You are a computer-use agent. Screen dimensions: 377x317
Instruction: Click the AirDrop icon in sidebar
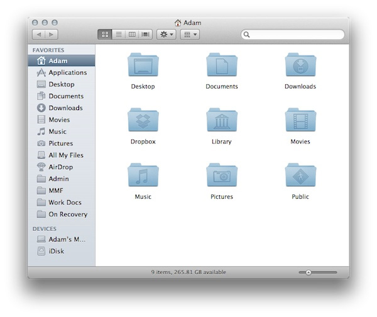click(x=41, y=167)
